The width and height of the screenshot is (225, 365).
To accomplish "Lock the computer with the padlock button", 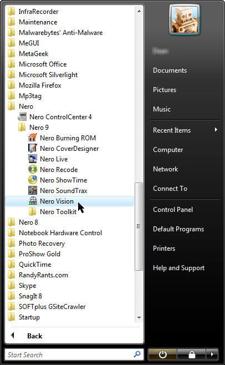I will [192, 354].
